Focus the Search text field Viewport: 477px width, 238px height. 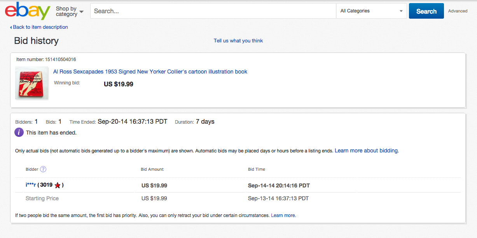click(x=213, y=11)
